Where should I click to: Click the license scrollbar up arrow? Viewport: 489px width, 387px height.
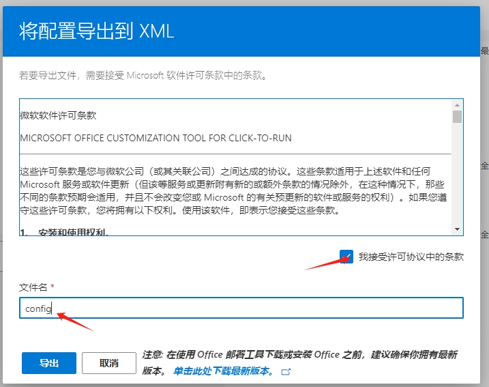pyautogui.click(x=457, y=104)
